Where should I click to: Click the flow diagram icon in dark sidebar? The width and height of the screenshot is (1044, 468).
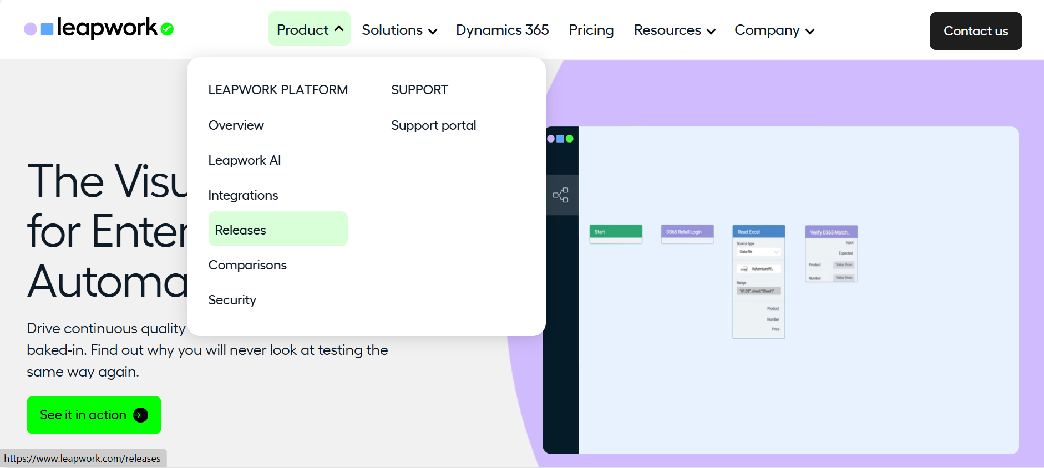[x=561, y=195]
